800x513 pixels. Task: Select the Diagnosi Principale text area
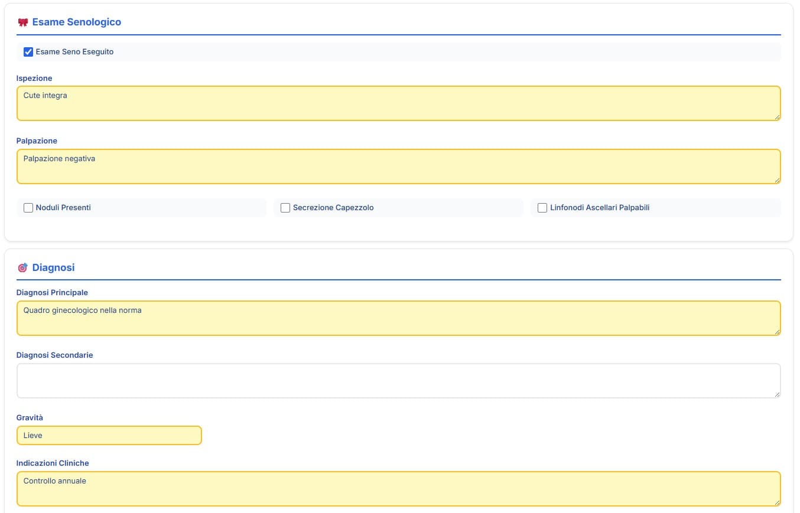(x=398, y=318)
